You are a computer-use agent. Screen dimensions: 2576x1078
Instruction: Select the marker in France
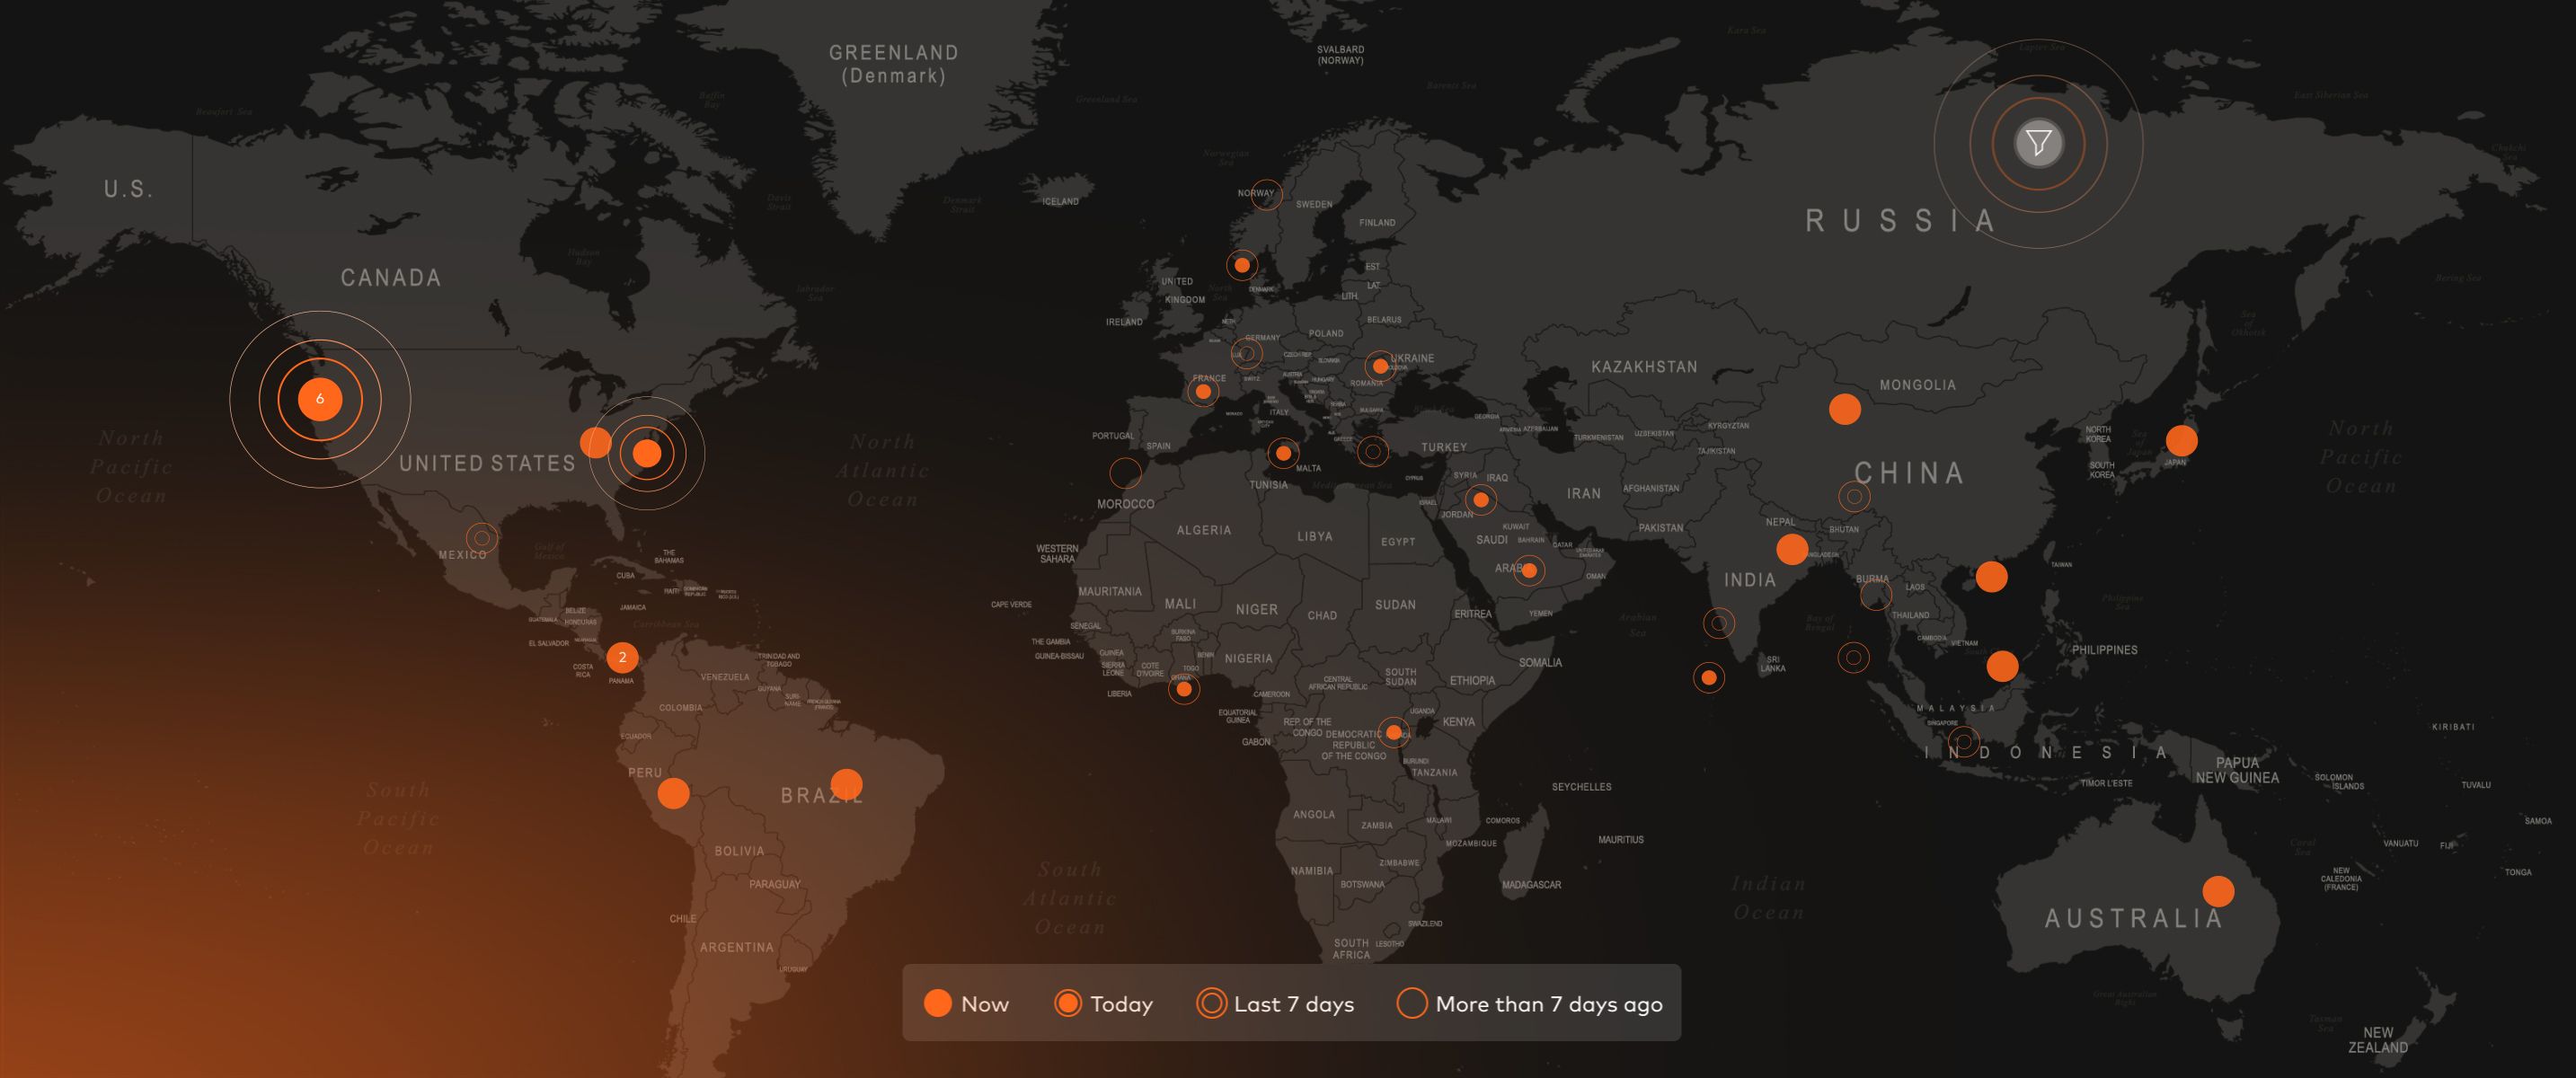(x=1203, y=392)
